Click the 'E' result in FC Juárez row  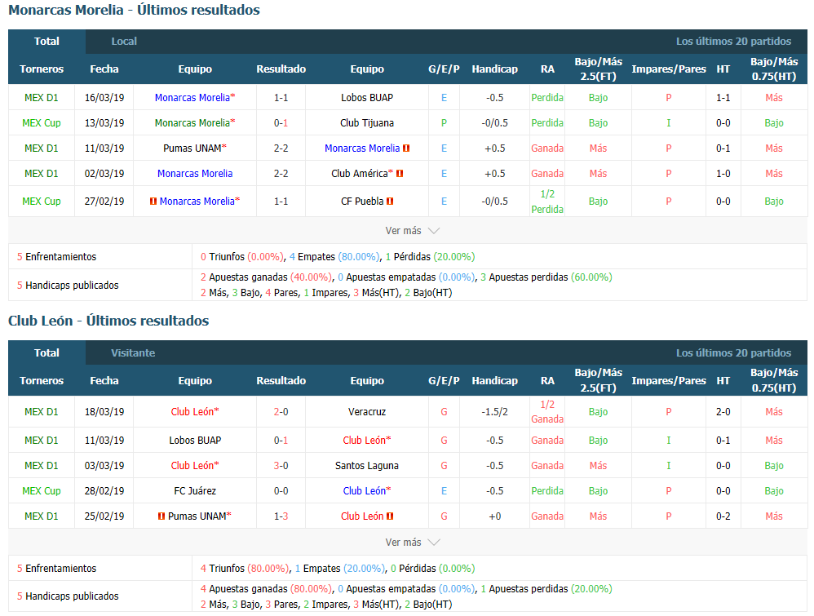point(444,491)
